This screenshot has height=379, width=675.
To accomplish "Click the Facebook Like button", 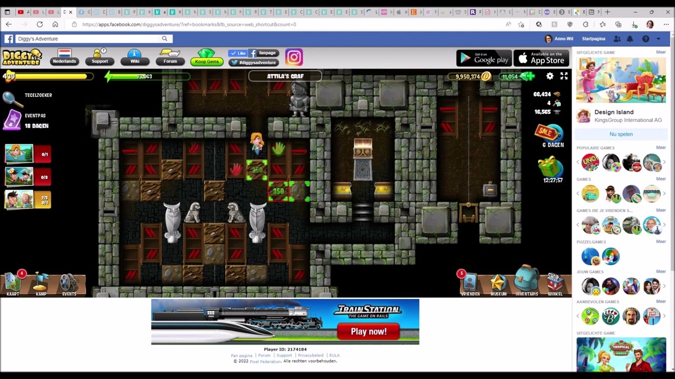I will 238,53.
